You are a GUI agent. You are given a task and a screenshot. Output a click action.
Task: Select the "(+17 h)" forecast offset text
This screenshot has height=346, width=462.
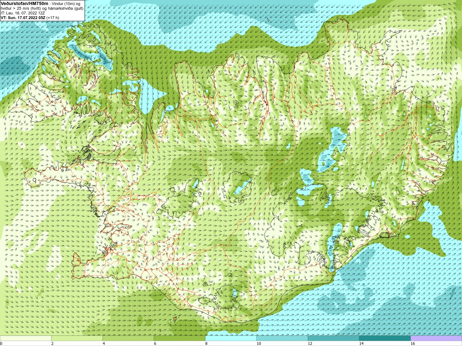point(53,18)
